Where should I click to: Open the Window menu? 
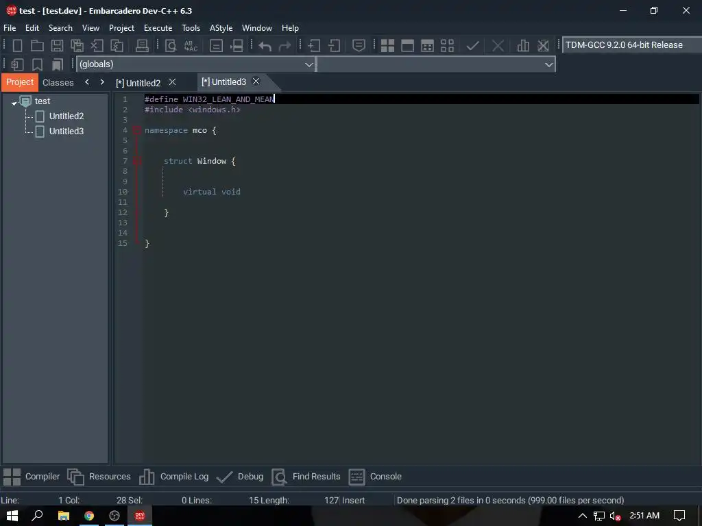(x=257, y=27)
